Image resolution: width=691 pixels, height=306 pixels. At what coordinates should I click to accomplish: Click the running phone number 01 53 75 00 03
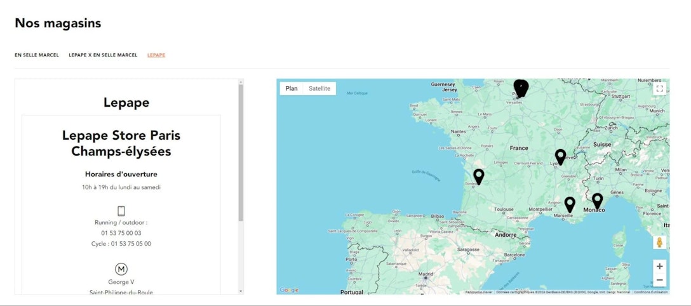121,233
